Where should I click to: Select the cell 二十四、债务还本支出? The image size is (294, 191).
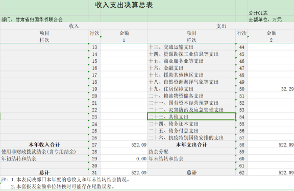tap(191, 124)
